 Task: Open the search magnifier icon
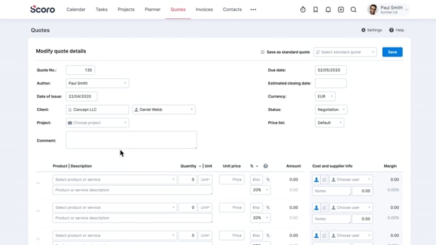tap(354, 10)
